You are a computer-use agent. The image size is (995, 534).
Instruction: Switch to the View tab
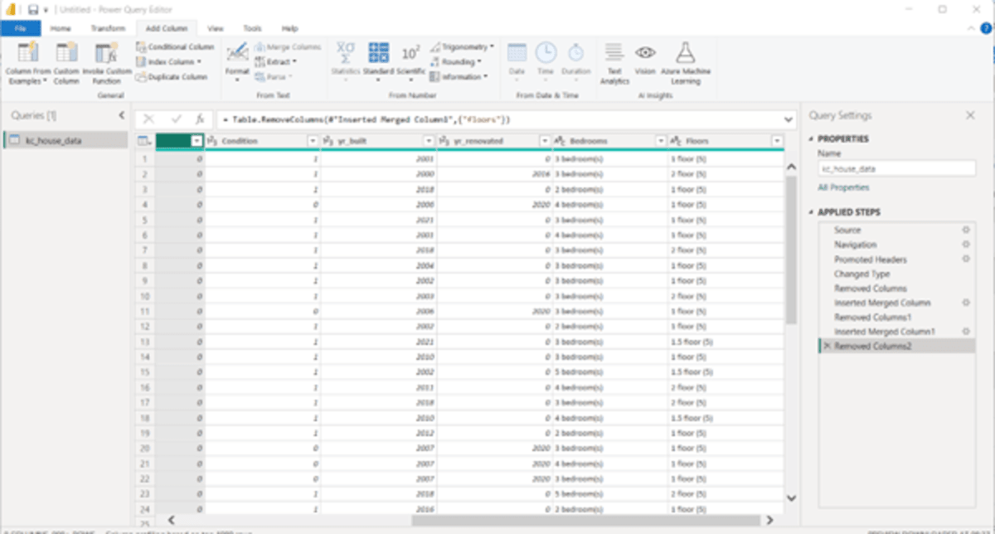pos(216,28)
